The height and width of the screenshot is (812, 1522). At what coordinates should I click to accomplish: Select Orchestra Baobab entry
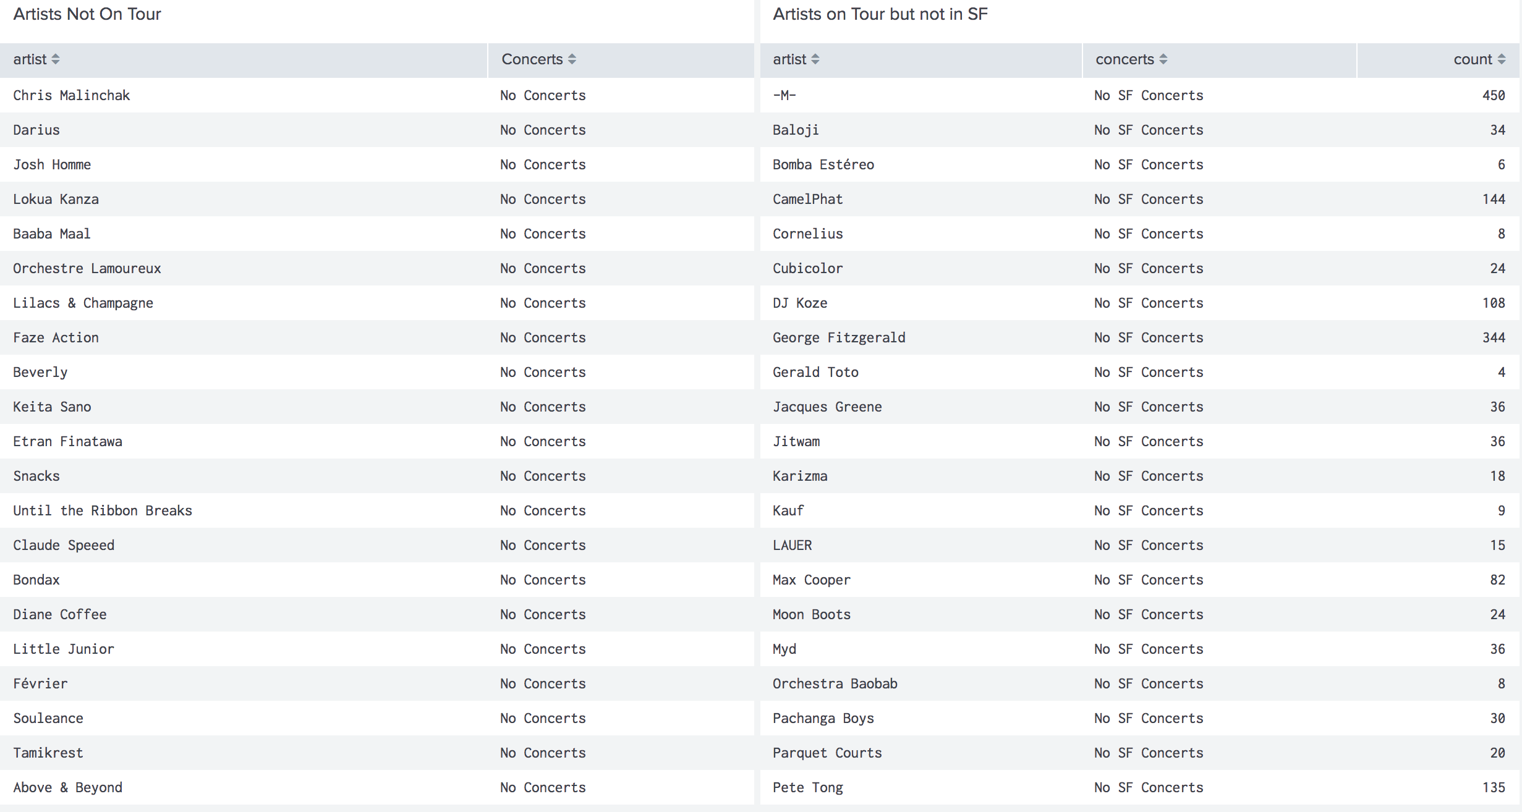point(835,683)
